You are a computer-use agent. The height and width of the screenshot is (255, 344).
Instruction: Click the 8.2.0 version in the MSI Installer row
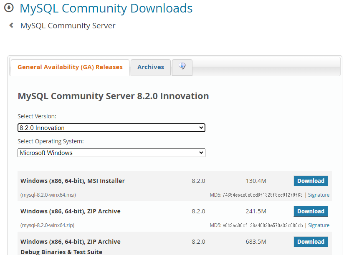[198, 181]
